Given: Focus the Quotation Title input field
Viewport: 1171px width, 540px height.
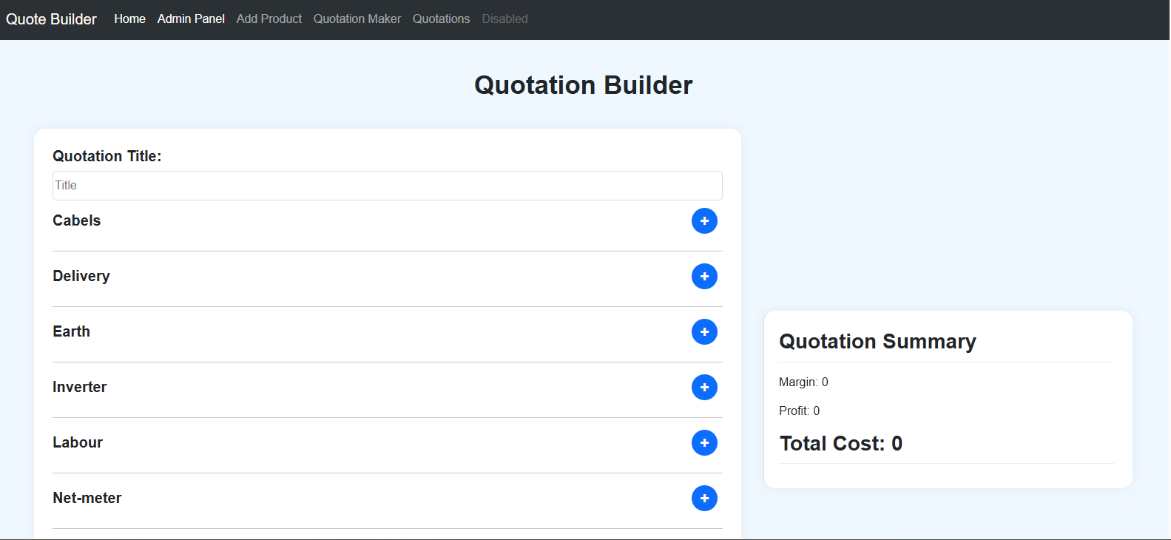Looking at the screenshot, I should (x=387, y=186).
